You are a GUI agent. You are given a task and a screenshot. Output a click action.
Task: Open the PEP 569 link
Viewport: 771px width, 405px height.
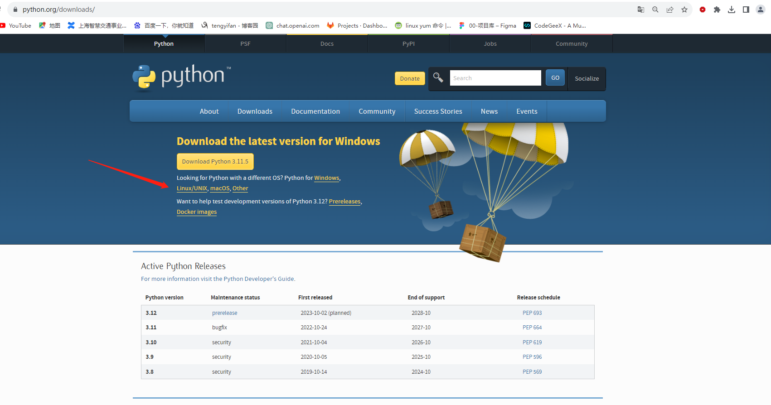pos(532,372)
